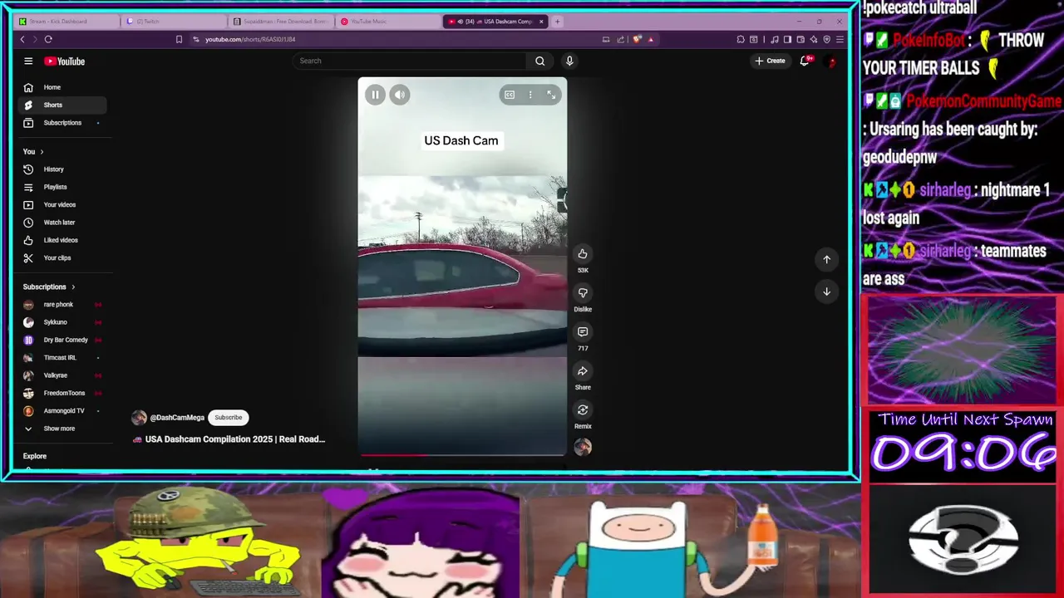Screen dimensions: 1064x598
Task: Open the @DashCamMega channel link
Action: (x=177, y=418)
